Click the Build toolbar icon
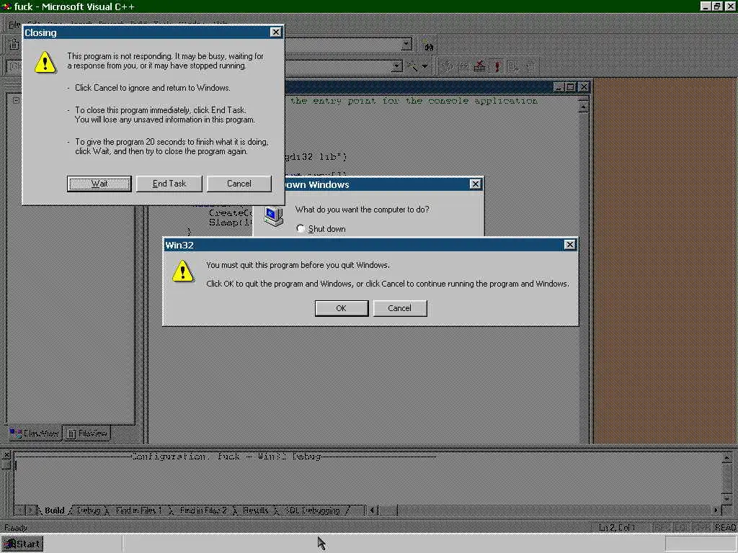The width and height of the screenshot is (738, 553). pos(464,66)
